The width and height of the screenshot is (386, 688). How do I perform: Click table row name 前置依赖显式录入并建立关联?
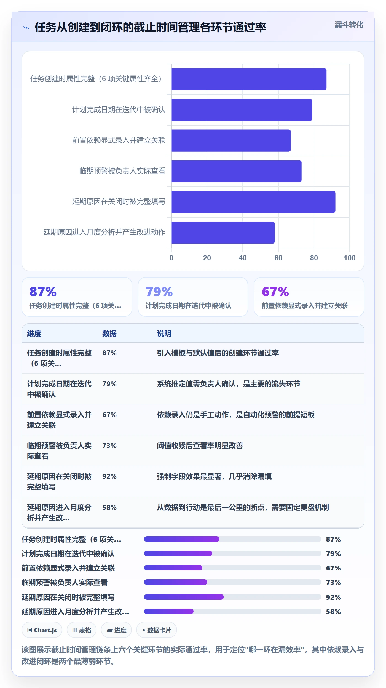(59, 420)
